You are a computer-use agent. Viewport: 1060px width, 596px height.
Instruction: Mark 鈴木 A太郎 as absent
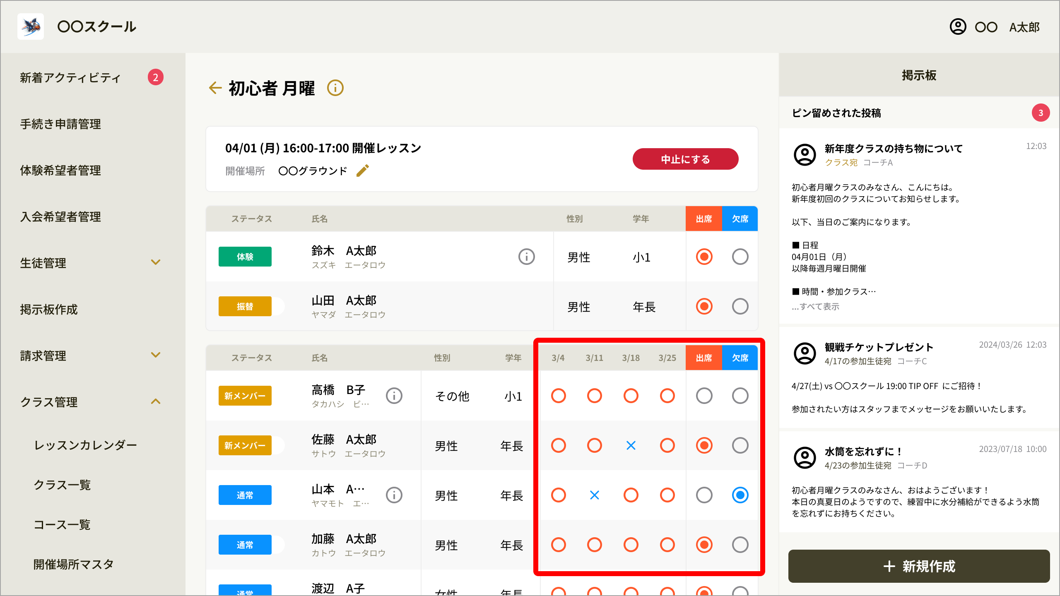(x=740, y=257)
